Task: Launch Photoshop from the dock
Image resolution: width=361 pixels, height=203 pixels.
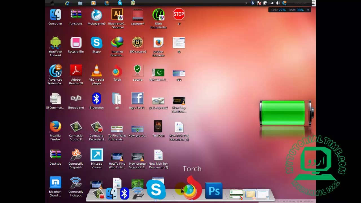Action: point(214,191)
